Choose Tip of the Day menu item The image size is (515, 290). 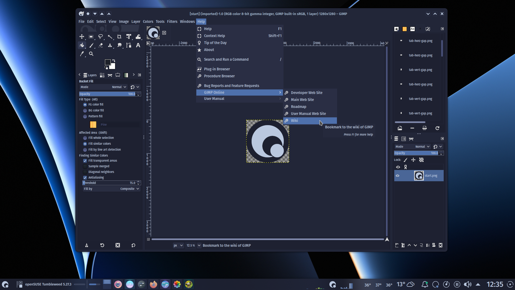pos(240,43)
